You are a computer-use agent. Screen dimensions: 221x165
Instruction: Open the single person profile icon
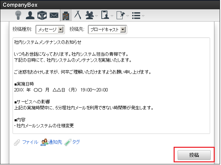point(30,15)
